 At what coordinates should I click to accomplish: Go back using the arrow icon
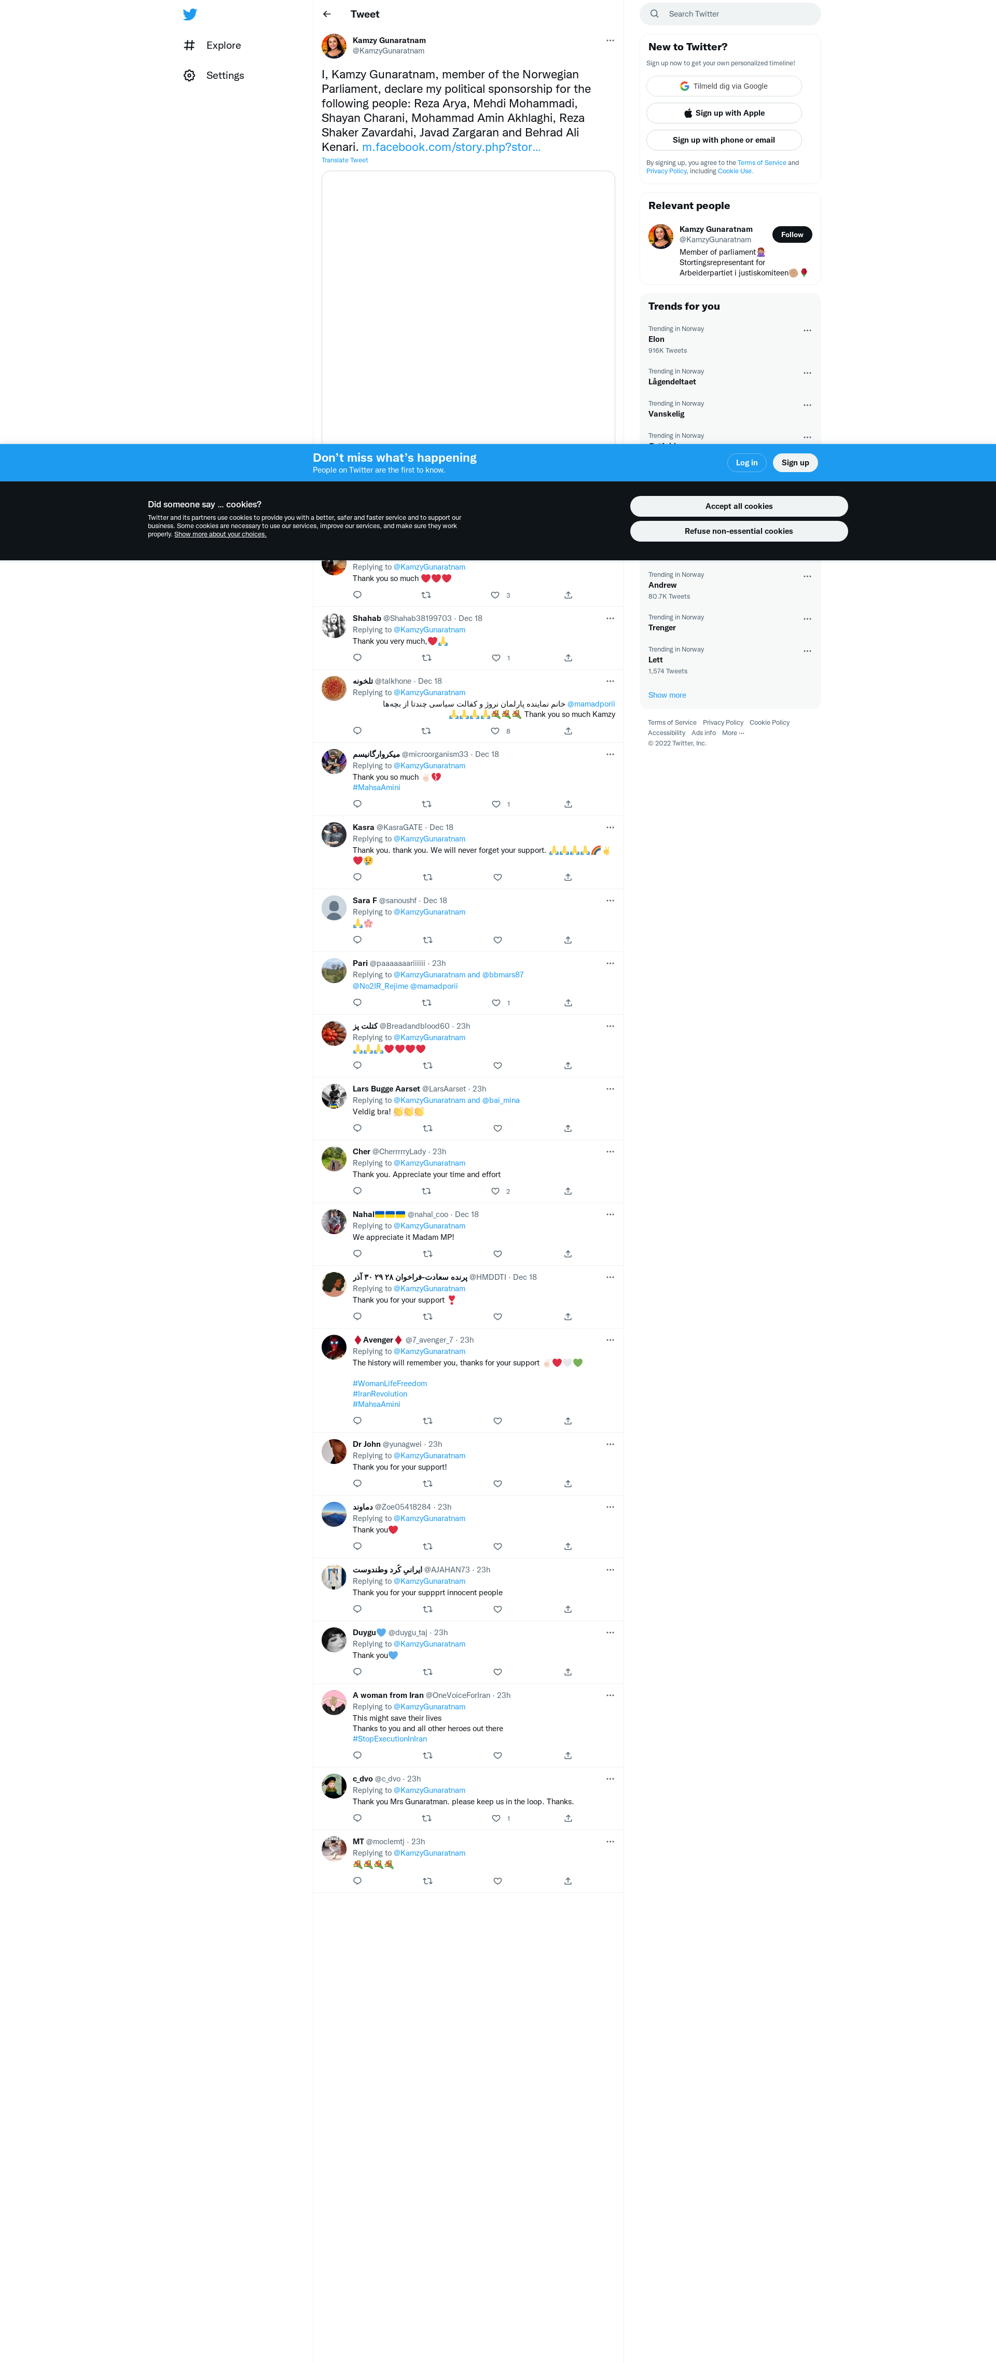327,15
